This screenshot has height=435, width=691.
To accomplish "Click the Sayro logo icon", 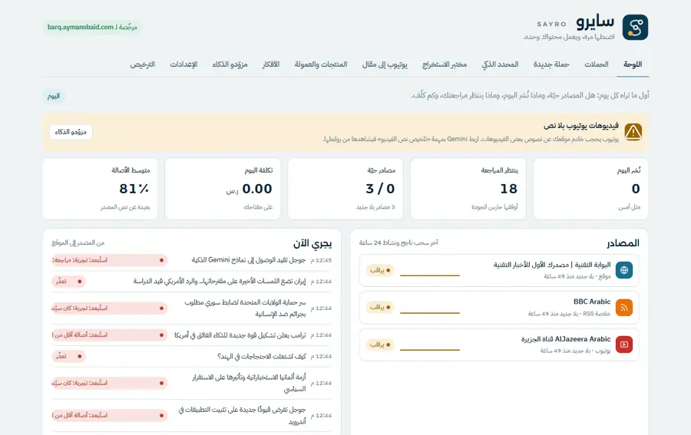I will click(x=635, y=28).
